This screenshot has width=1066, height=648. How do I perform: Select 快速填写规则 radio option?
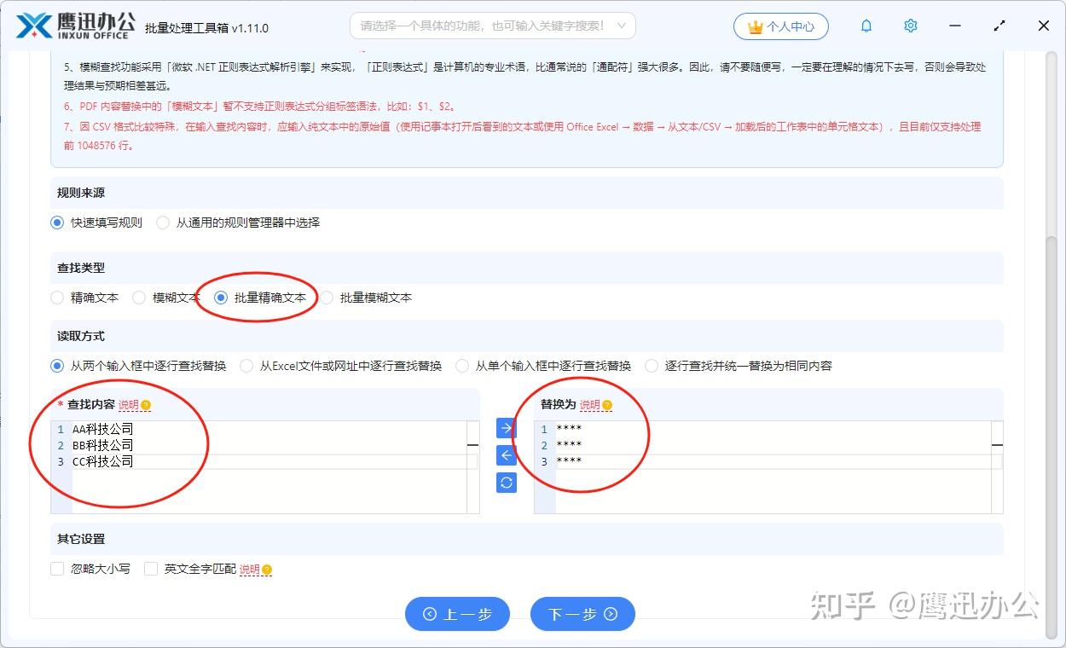(x=57, y=223)
